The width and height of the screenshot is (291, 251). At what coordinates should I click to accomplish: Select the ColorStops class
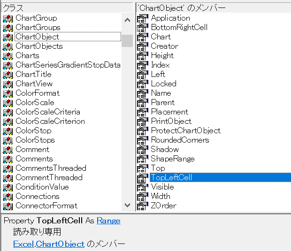(x=35, y=140)
